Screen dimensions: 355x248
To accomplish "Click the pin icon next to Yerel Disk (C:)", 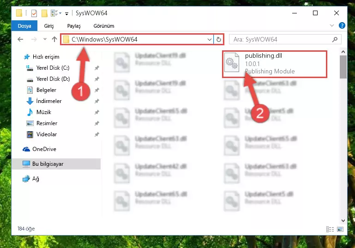I will pos(97,68).
